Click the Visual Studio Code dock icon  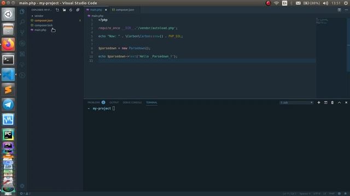[x=8, y=75]
